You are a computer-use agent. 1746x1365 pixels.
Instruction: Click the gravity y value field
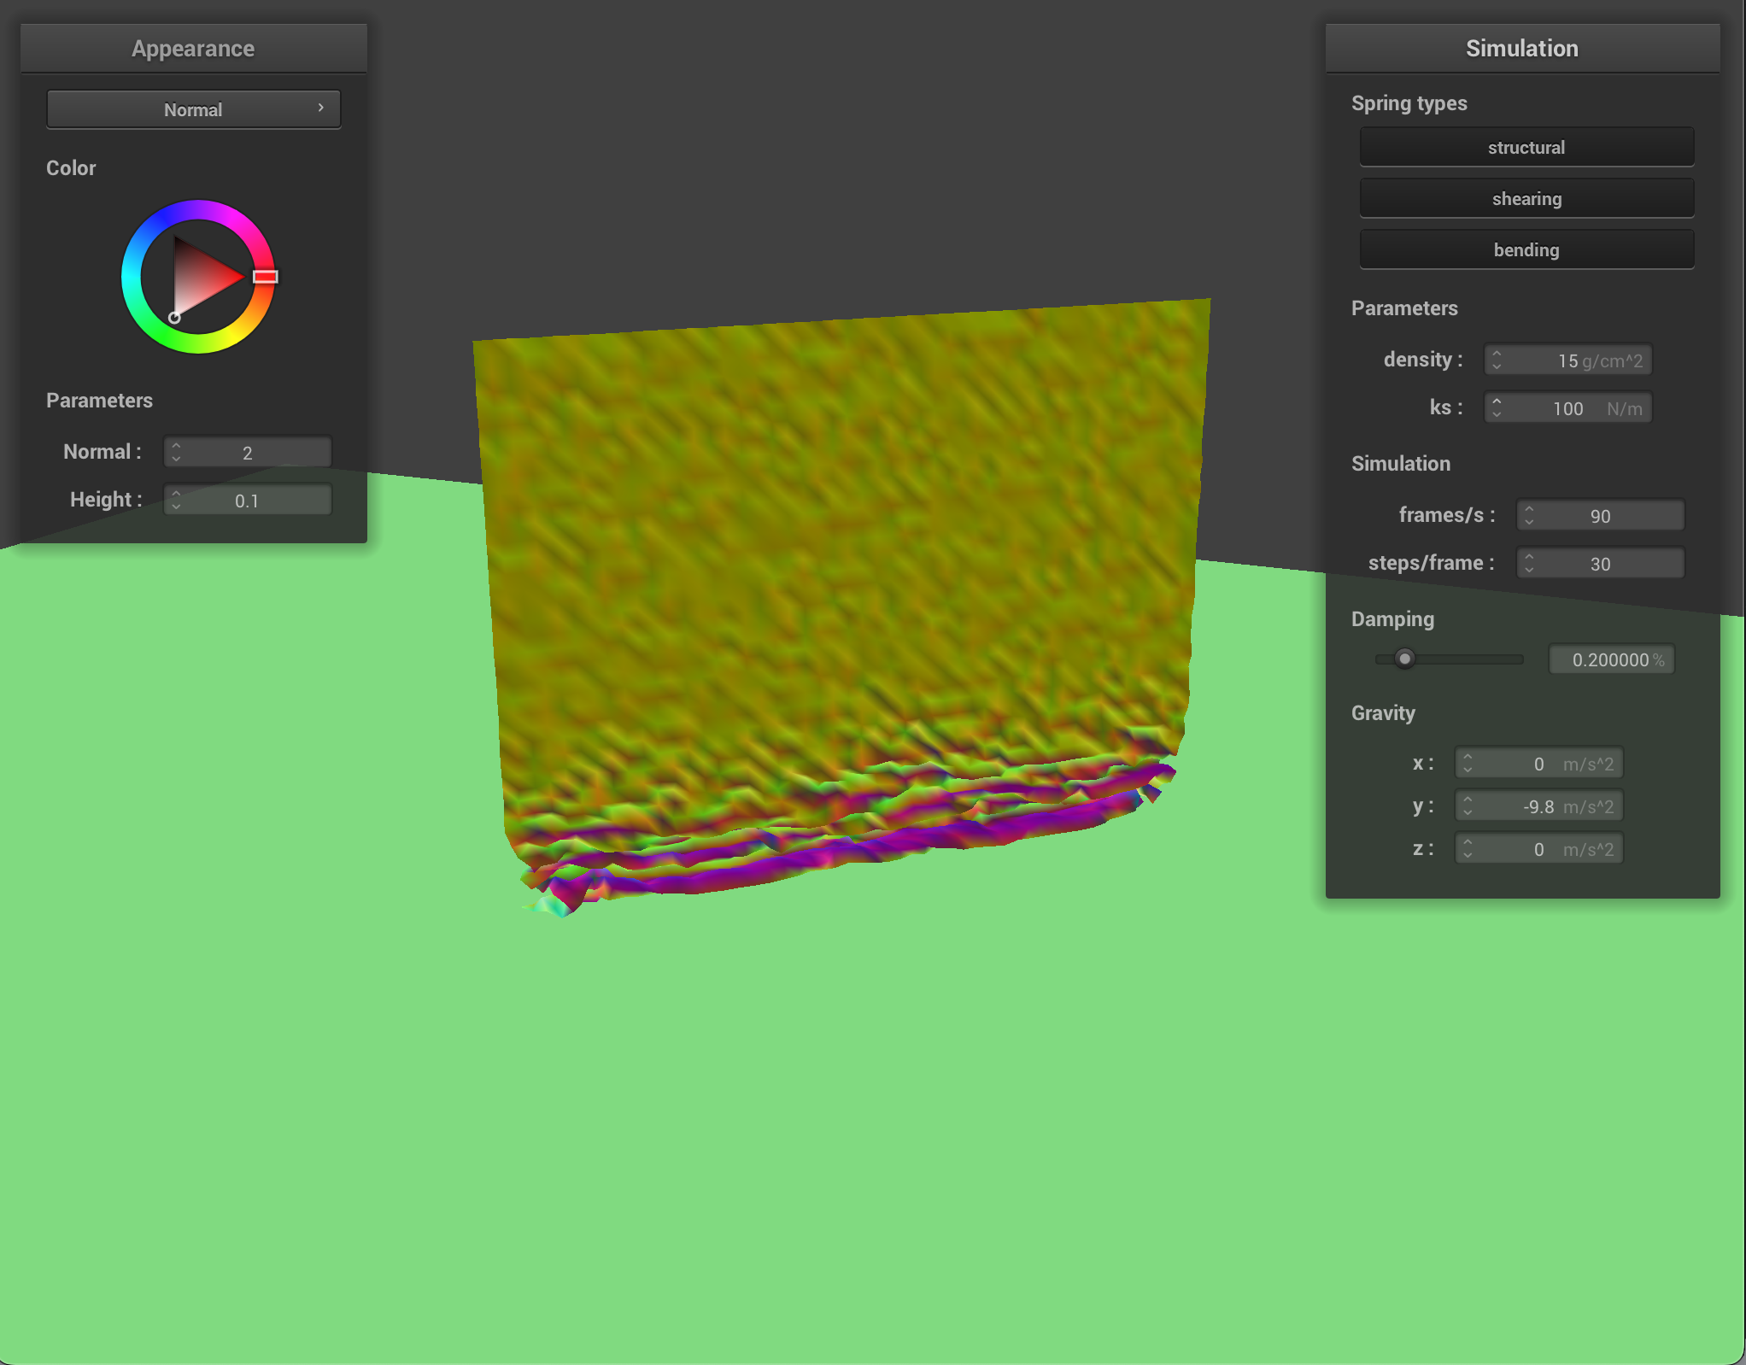pyautogui.click(x=1539, y=806)
